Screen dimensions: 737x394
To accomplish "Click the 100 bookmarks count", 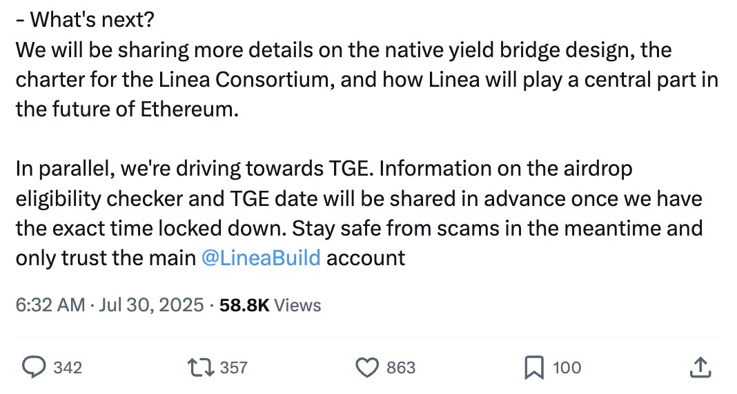I will [x=567, y=367].
